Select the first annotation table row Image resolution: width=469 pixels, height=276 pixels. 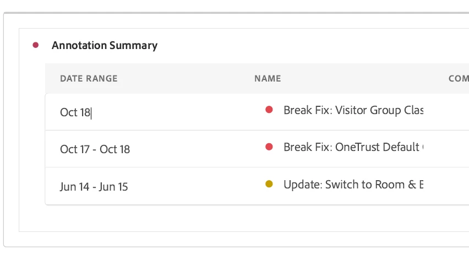click(257, 112)
